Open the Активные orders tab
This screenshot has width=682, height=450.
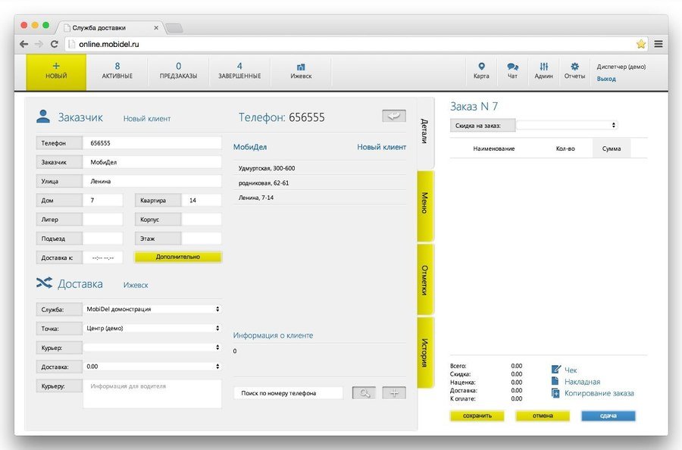pyautogui.click(x=117, y=71)
